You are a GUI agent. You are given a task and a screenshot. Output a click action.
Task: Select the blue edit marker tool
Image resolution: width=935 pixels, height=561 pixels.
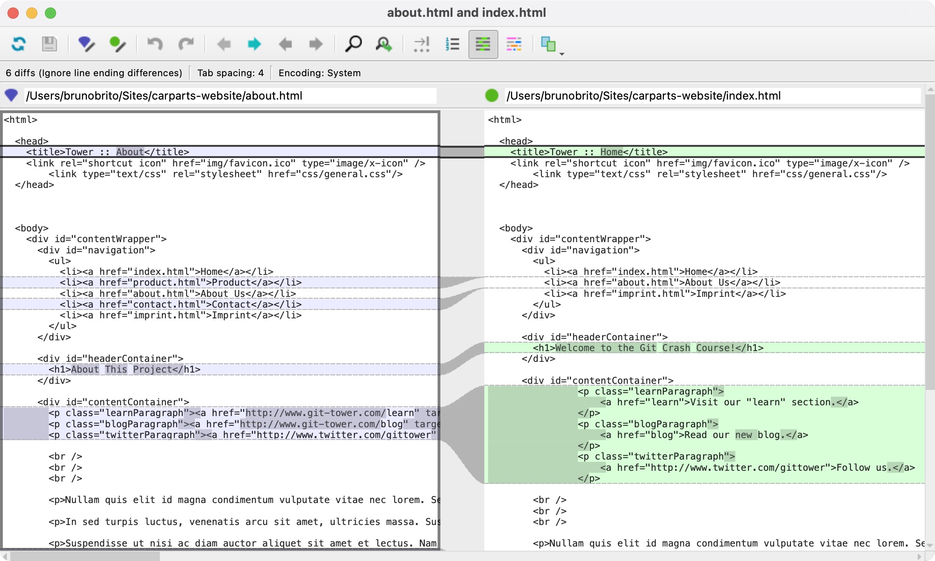(86, 44)
